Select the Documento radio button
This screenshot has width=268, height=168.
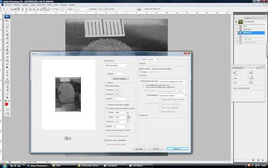point(140,69)
